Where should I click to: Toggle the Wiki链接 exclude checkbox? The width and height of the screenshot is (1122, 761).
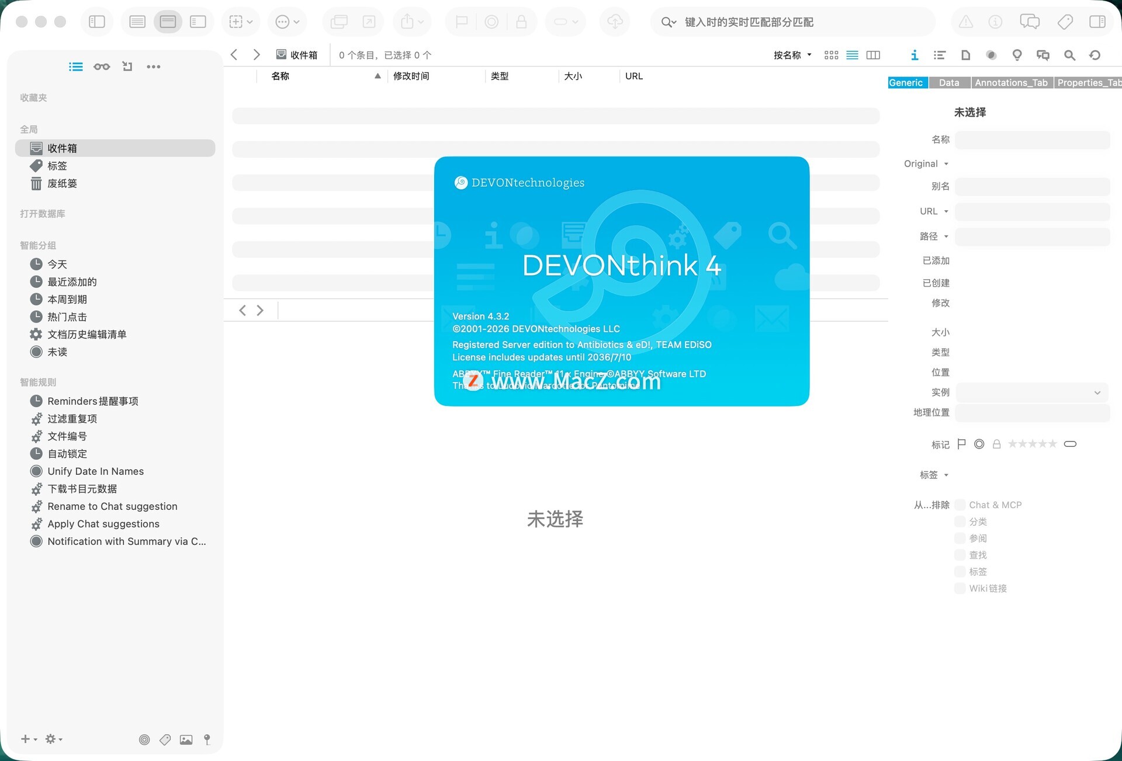pos(960,588)
